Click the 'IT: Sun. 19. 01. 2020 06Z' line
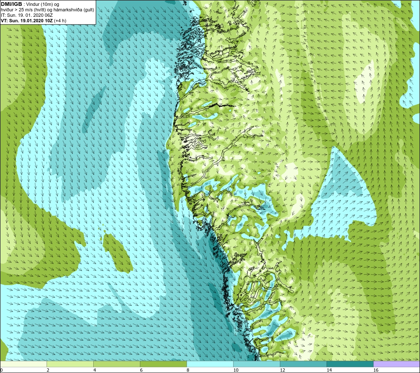The width and height of the screenshot is (420, 373). (x=27, y=15)
